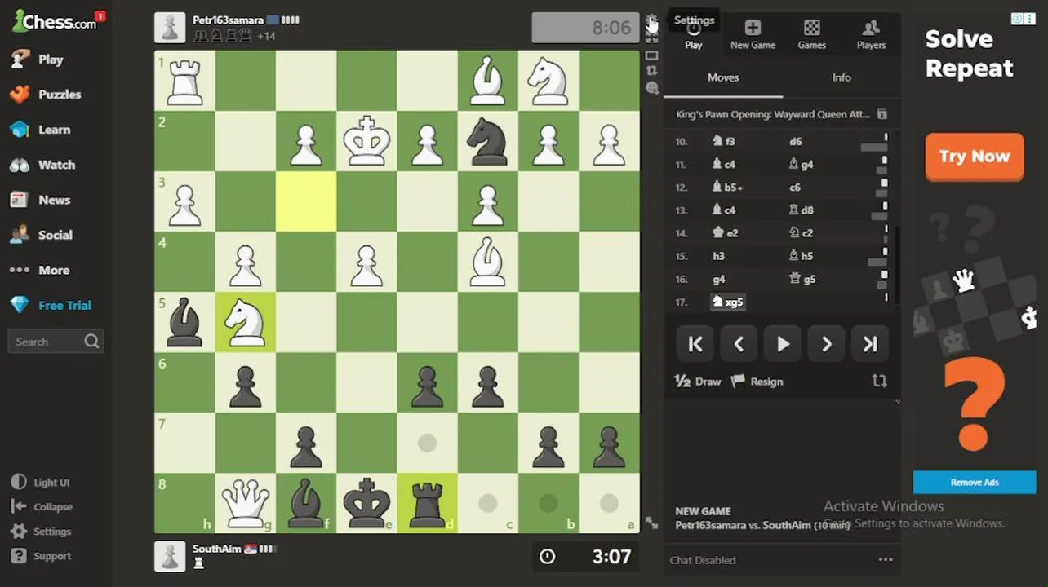Click the ad info icon at top right
This screenshot has width=1048, height=587.
tap(1018, 19)
